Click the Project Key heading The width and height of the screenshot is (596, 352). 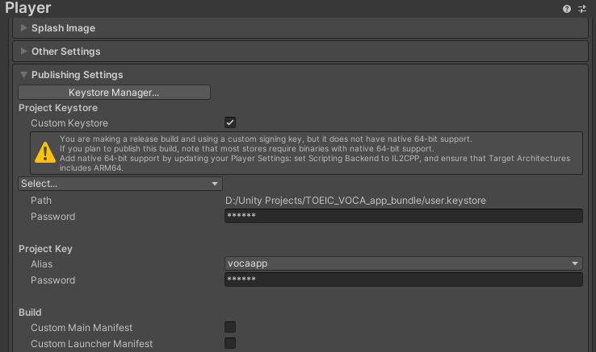coord(45,249)
